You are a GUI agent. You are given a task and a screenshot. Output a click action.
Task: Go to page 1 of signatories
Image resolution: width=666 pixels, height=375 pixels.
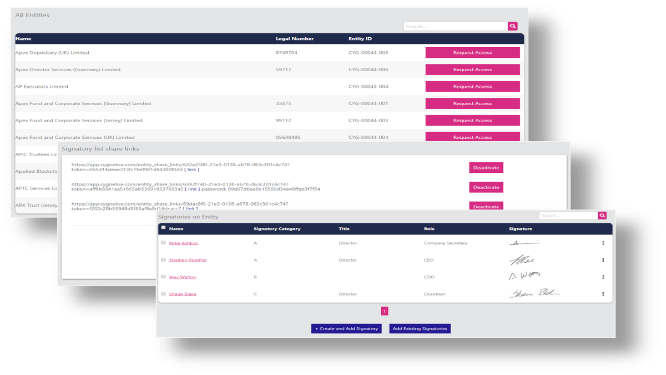click(x=385, y=311)
